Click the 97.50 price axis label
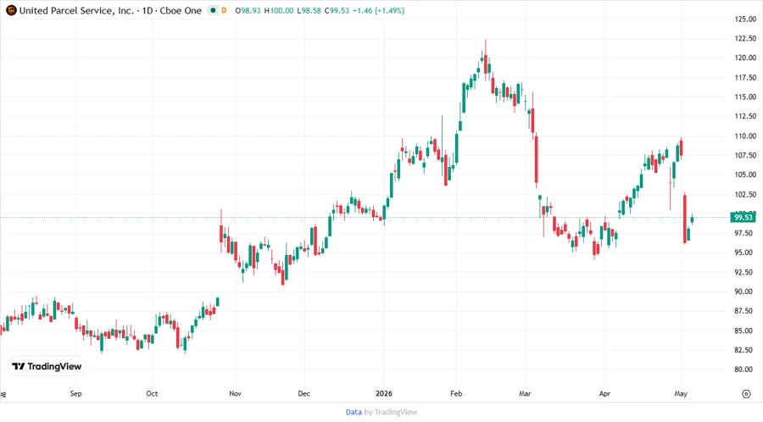 coord(745,233)
